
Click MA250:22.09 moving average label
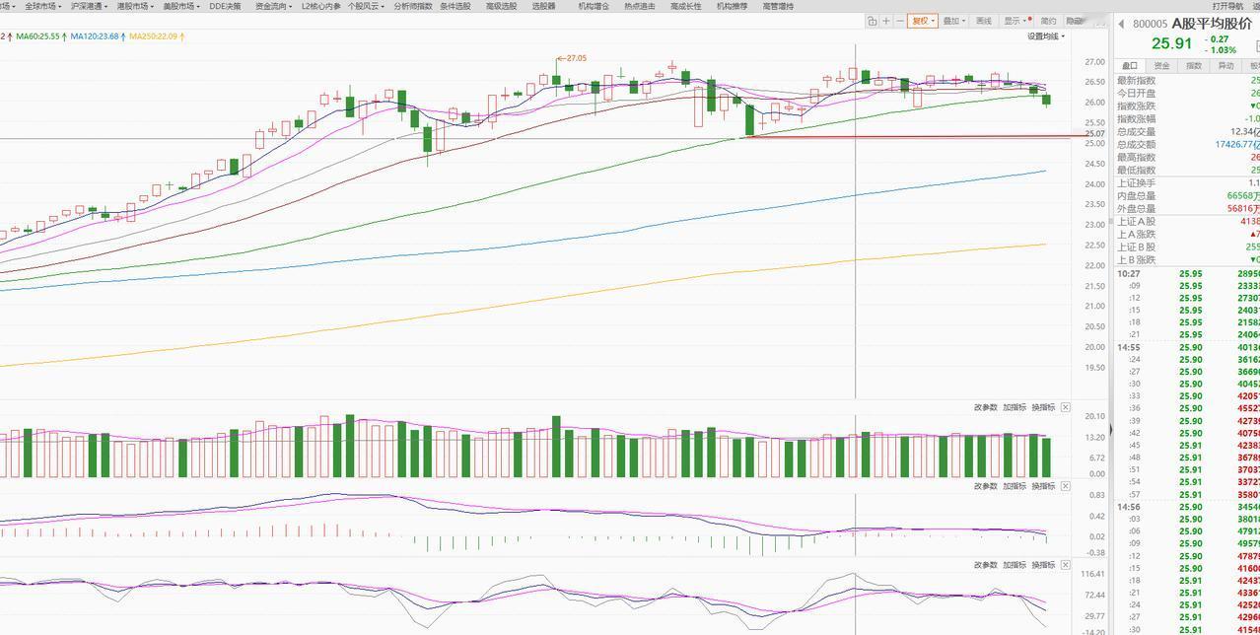pos(154,36)
